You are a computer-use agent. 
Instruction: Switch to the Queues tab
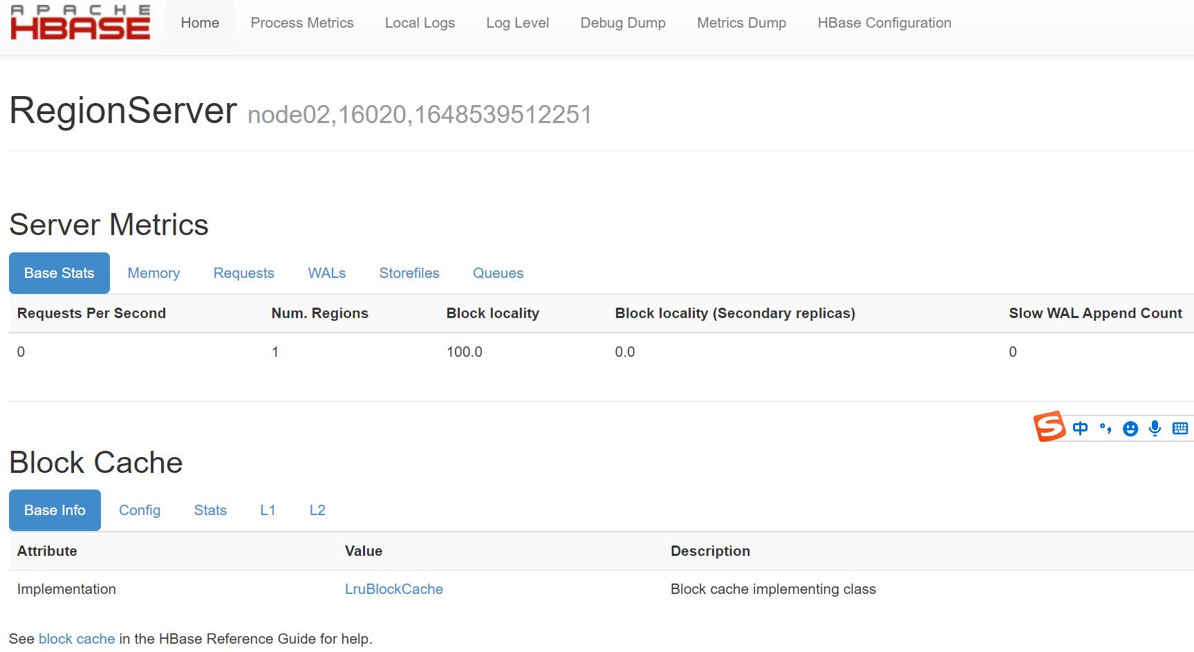pyautogui.click(x=498, y=273)
